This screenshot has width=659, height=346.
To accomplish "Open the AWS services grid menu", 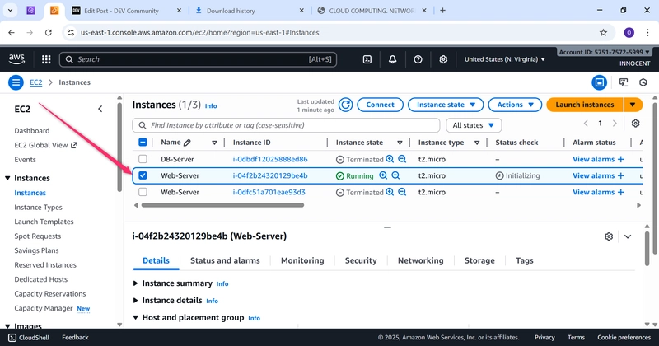I will 46,59.
